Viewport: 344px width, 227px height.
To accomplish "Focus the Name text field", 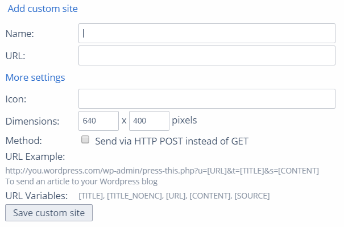I will coord(207,34).
